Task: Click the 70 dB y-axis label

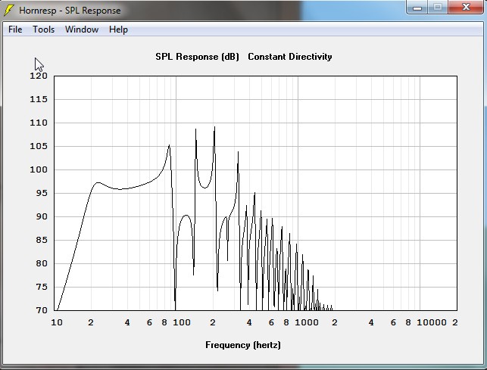Action: [42, 310]
